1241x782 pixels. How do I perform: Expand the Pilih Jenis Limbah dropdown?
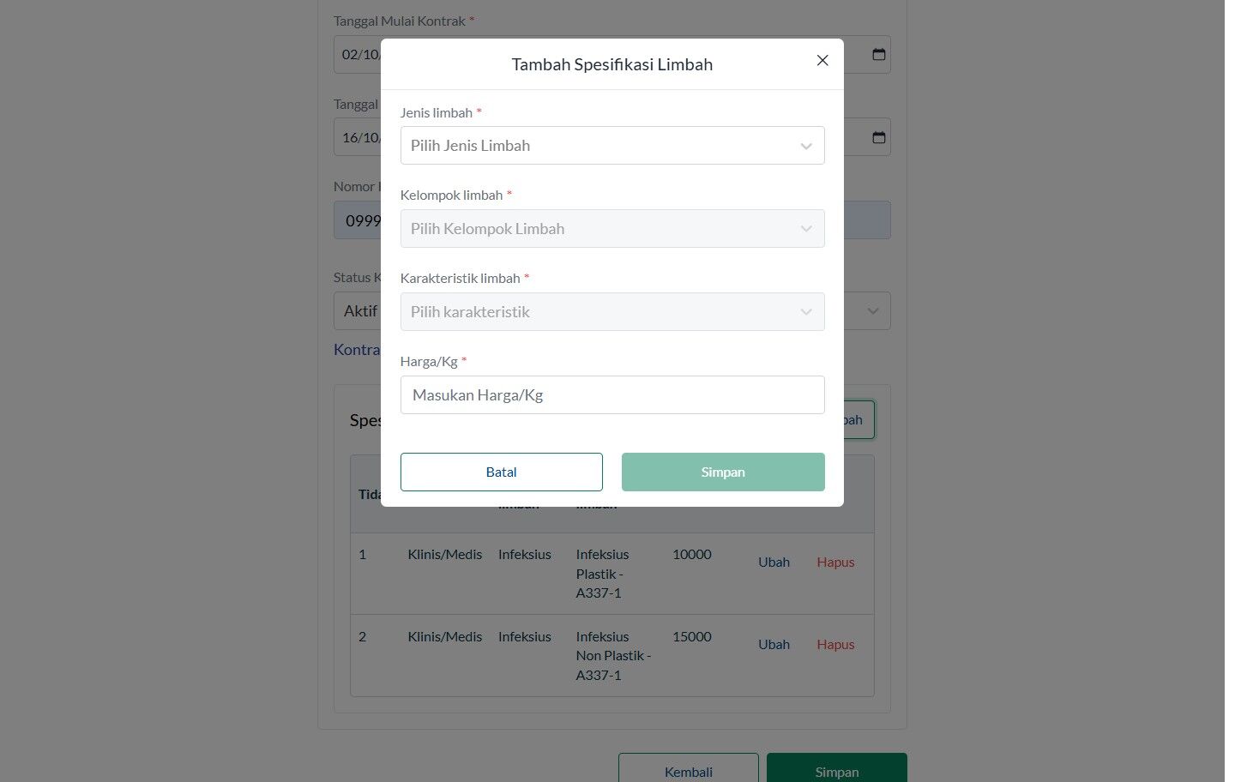[612, 146]
